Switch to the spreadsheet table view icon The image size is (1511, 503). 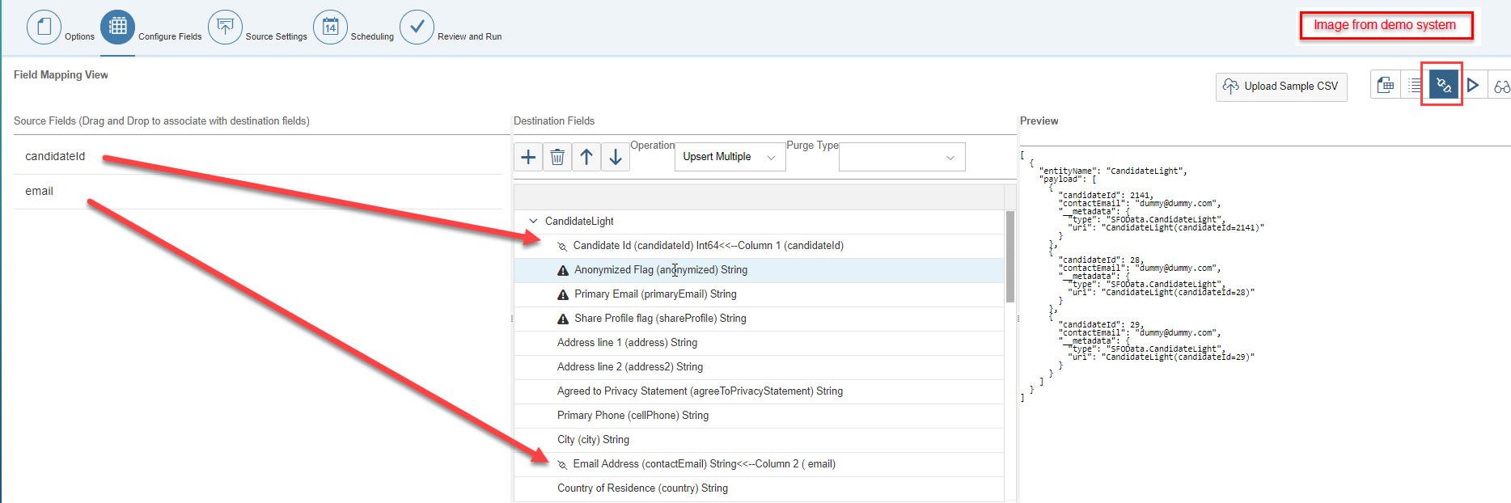click(x=1386, y=85)
